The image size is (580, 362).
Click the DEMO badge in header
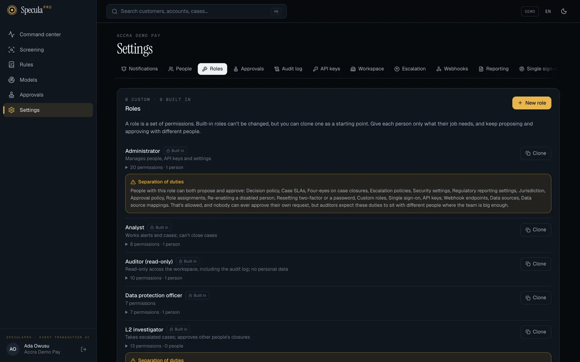coord(530,12)
